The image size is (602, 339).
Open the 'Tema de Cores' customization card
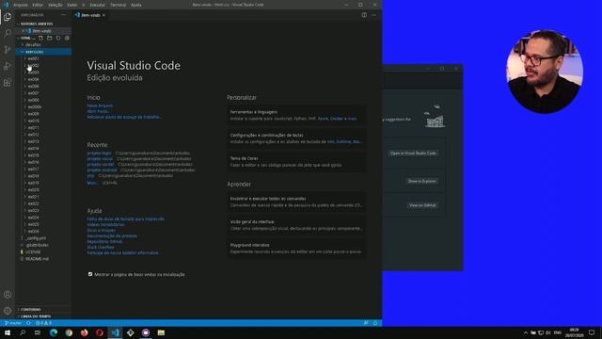pos(296,161)
